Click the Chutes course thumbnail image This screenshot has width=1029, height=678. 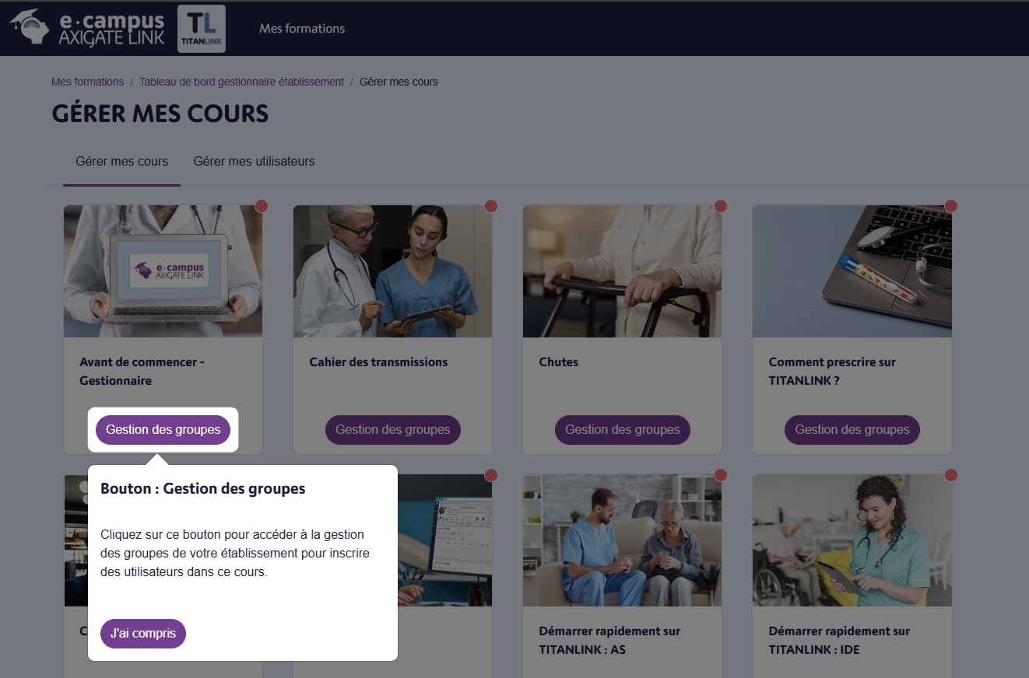[x=622, y=271]
